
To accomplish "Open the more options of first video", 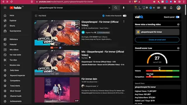I will 124,21.
